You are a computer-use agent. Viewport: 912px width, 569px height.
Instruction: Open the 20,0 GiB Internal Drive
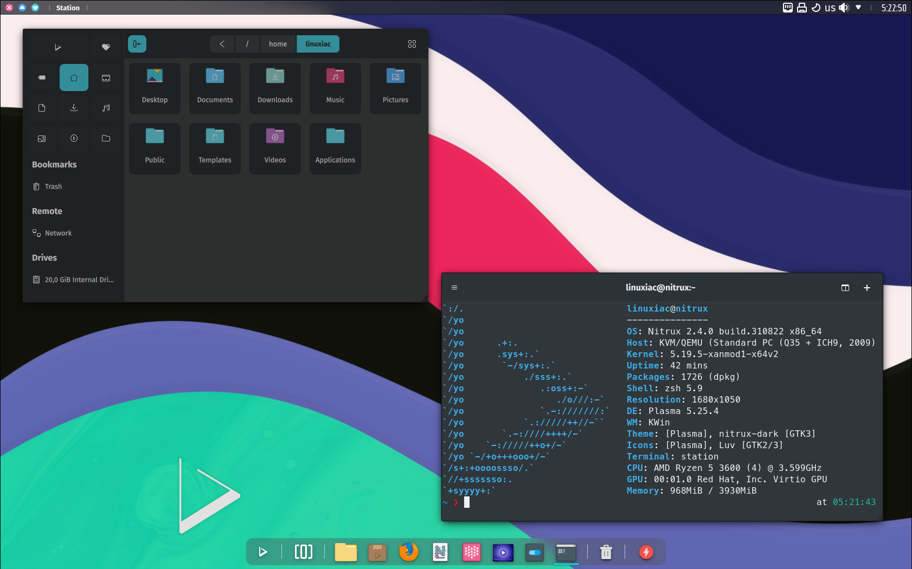74,280
